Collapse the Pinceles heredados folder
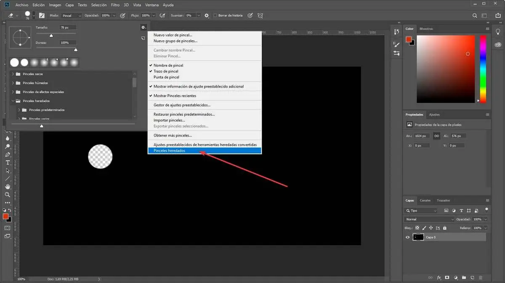Screen dimensions: 505x283 (13, 101)
